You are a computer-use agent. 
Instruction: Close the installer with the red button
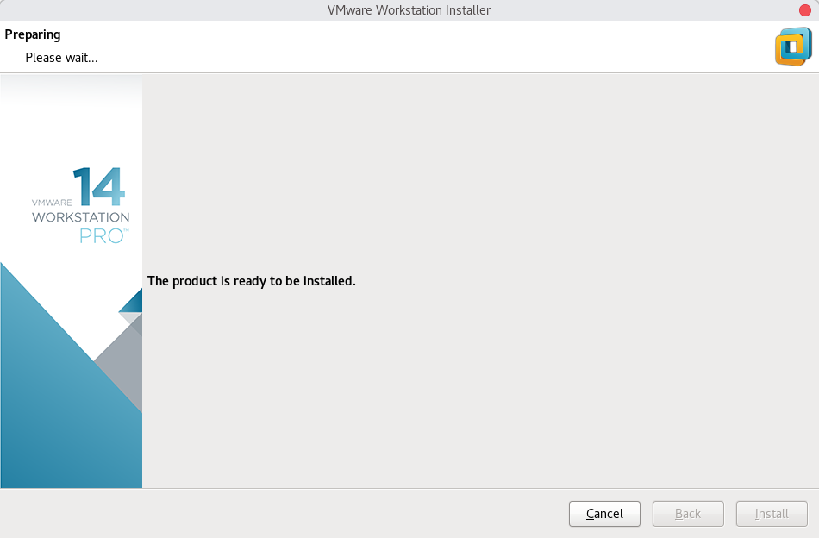(x=805, y=10)
